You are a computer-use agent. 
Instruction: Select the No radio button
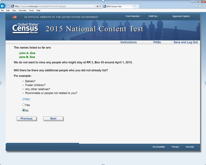23,110
